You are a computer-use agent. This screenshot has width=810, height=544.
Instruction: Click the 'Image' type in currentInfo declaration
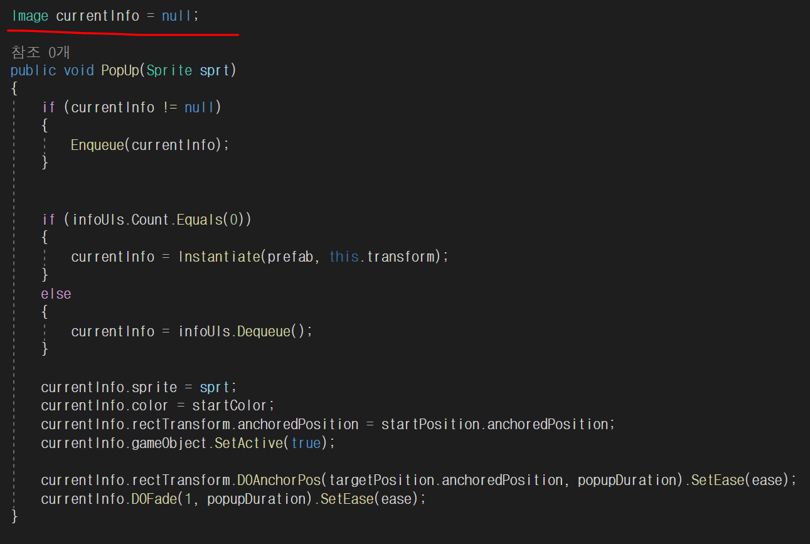[29, 16]
